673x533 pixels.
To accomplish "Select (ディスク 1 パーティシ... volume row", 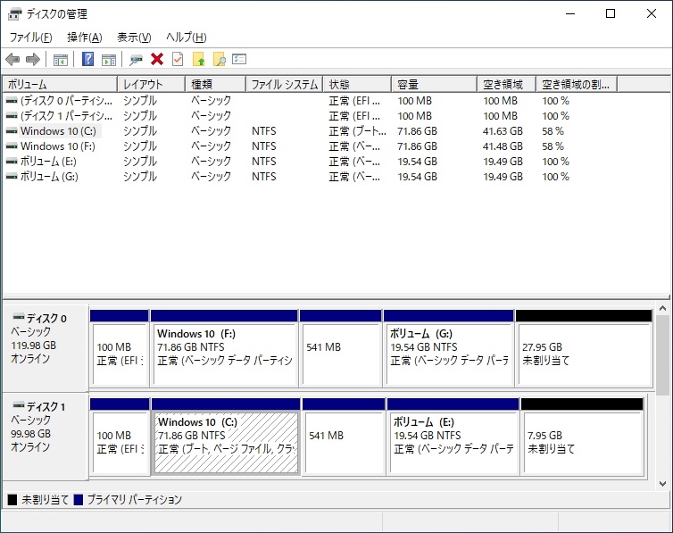I will click(x=67, y=116).
